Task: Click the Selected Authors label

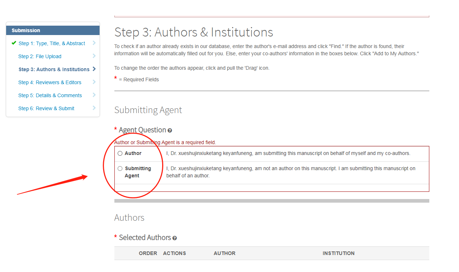Action: point(145,237)
